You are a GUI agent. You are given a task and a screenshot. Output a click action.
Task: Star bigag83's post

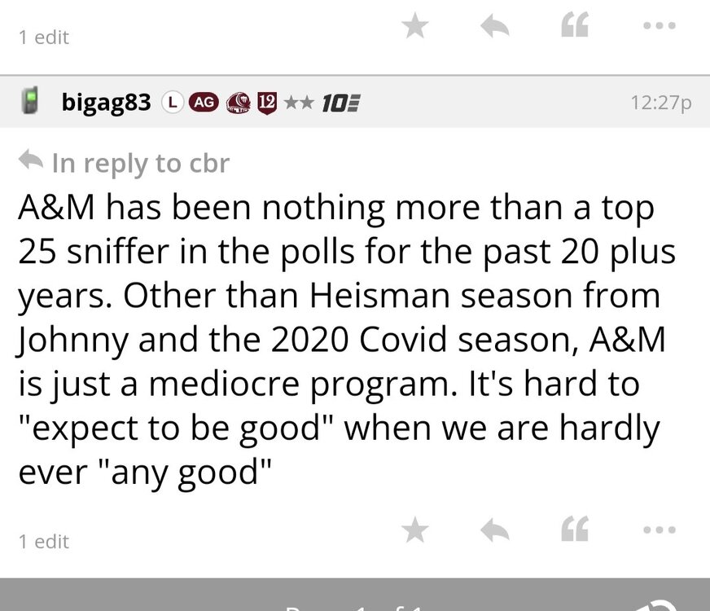coord(415,531)
